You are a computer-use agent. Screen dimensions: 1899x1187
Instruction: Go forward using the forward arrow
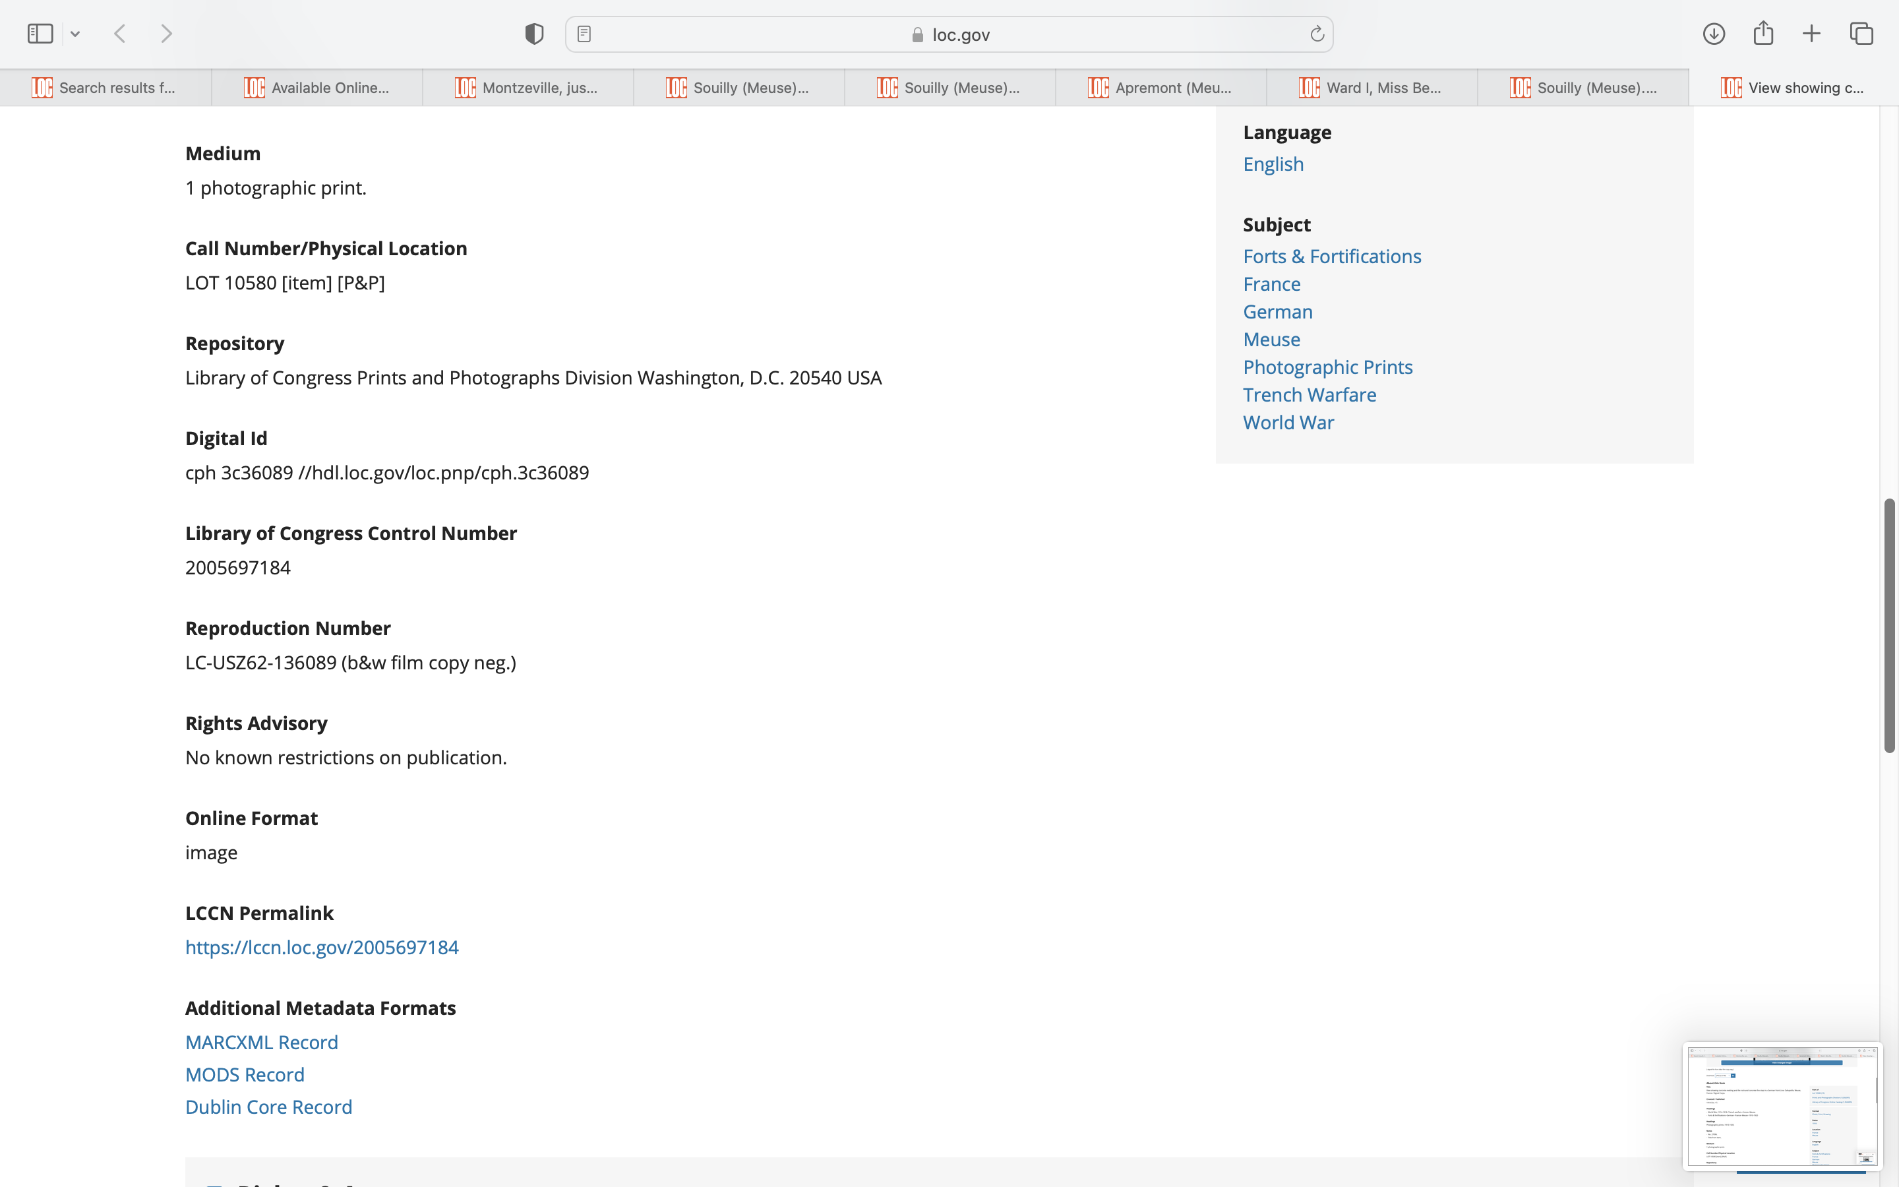click(x=166, y=34)
